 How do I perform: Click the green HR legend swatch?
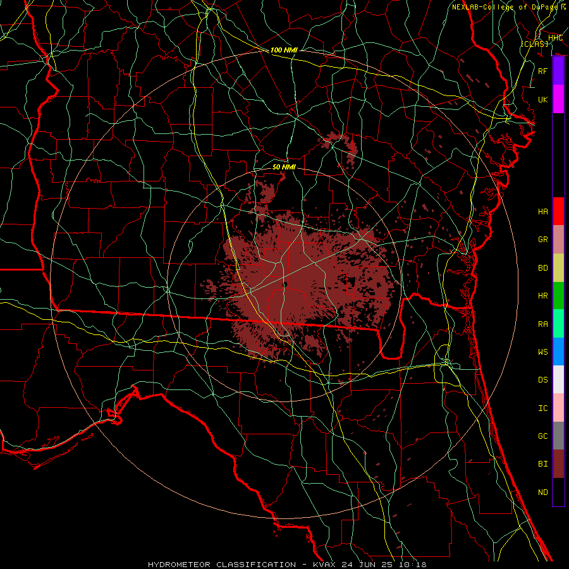[x=558, y=296]
